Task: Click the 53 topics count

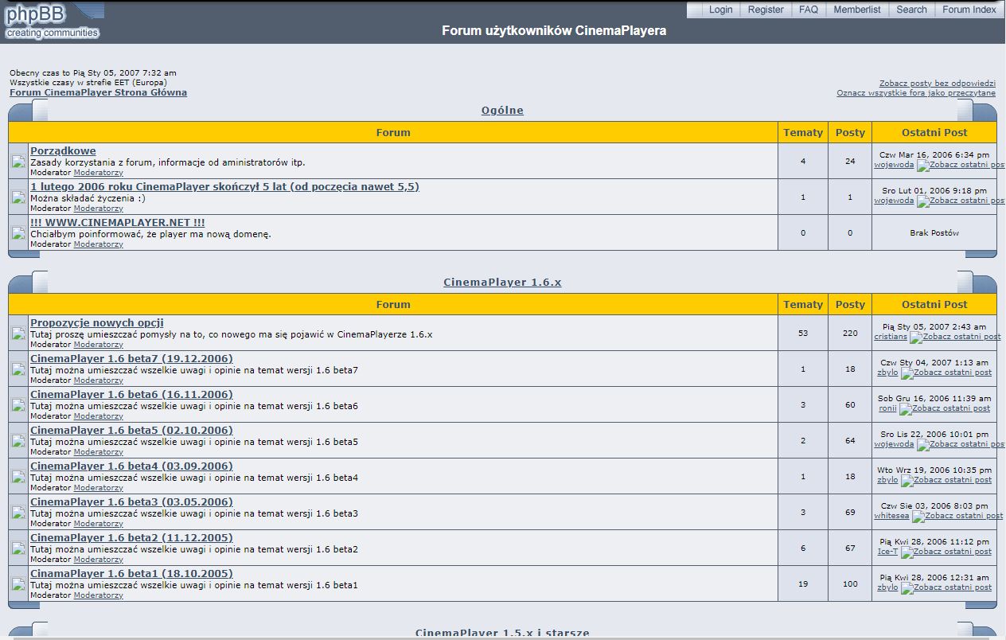Action: [803, 333]
